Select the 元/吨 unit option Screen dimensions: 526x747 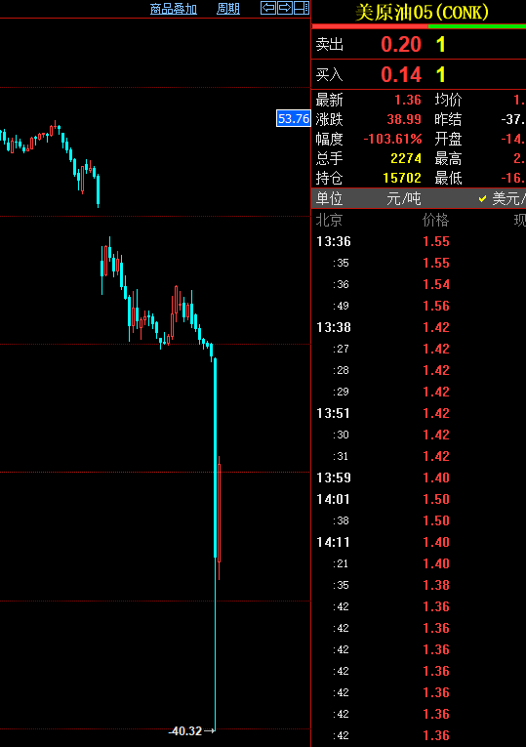coord(404,198)
